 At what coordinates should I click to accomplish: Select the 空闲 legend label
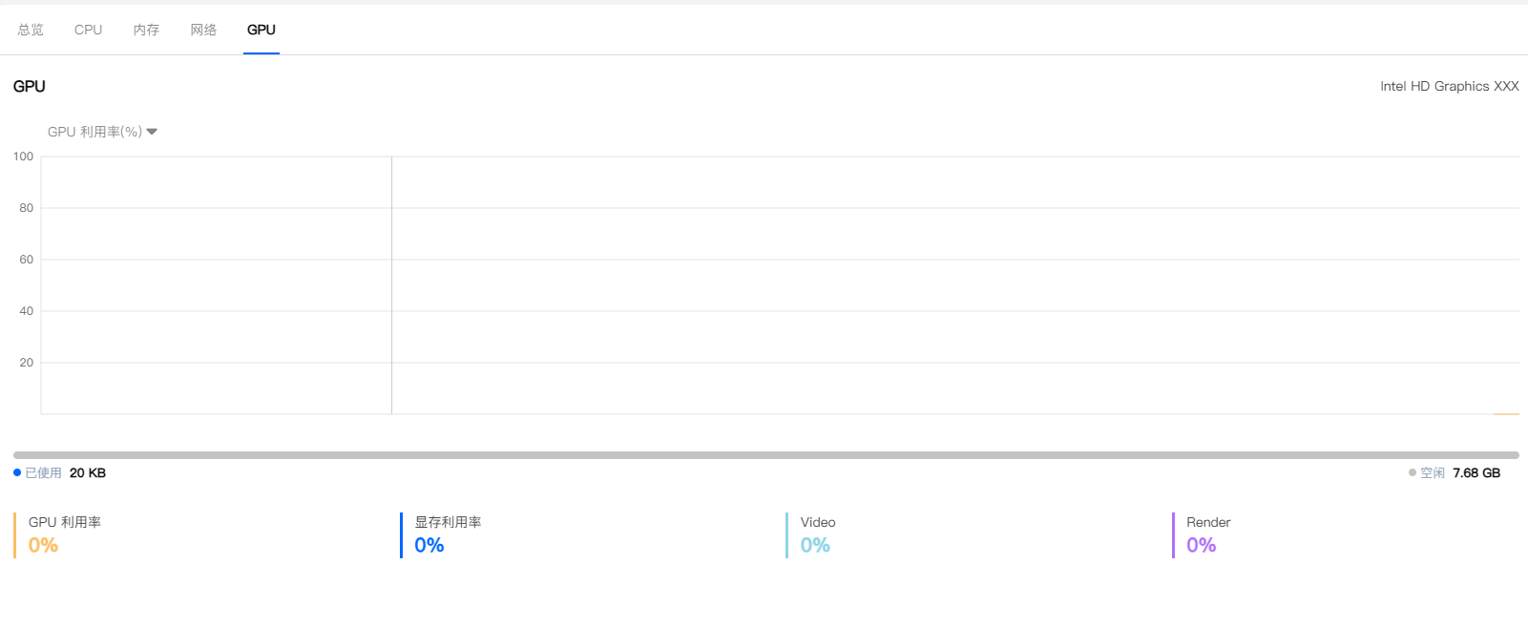coord(1432,473)
